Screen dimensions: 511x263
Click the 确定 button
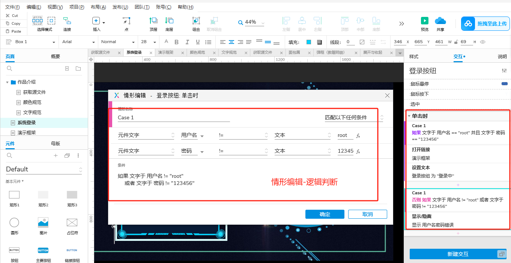(x=325, y=214)
